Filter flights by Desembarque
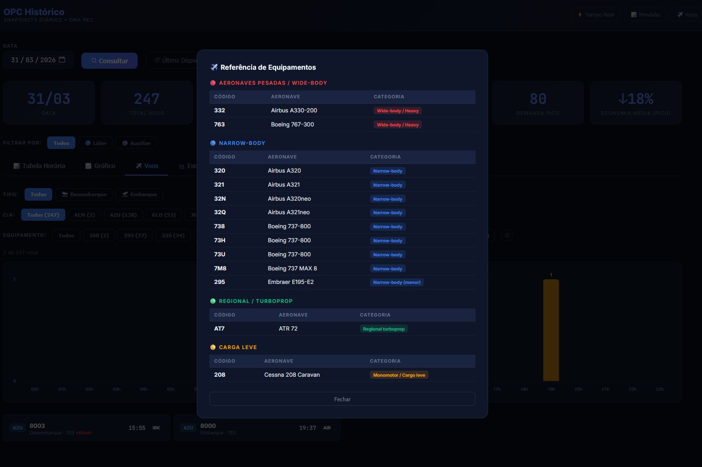 84,194
